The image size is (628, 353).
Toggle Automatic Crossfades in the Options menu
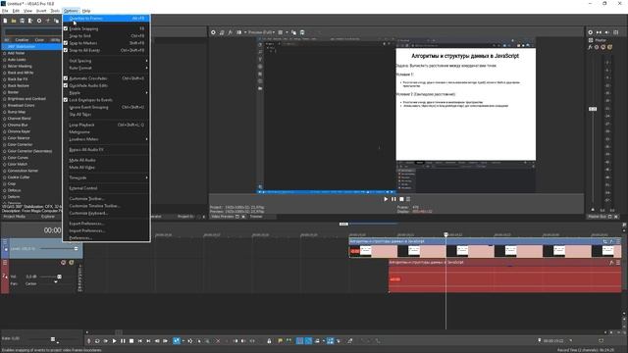coord(106,78)
